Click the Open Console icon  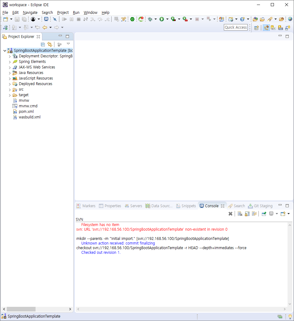pyautogui.click(x=283, y=214)
